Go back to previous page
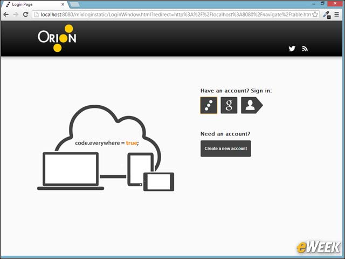This screenshot has height=259, width=345. pyautogui.click(x=6, y=15)
